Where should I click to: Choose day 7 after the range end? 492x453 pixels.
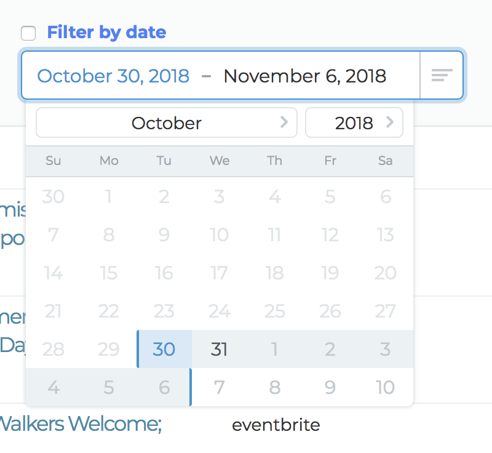219,387
